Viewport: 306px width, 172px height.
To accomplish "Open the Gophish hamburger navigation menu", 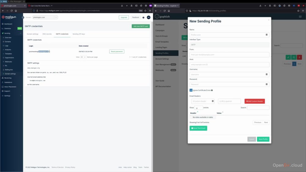I will (300, 17).
